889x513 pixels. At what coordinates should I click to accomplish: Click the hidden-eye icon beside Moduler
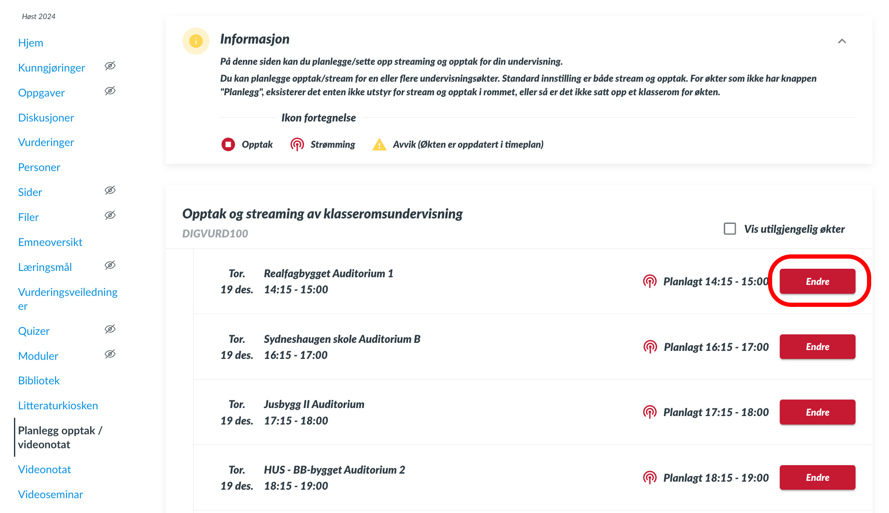[x=110, y=354]
